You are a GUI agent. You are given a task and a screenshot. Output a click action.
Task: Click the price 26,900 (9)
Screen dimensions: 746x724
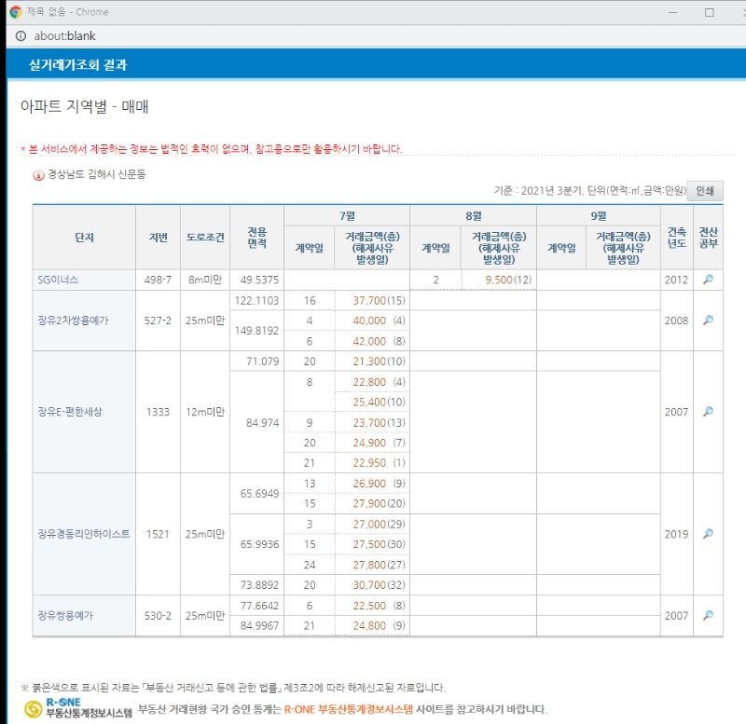pyautogui.click(x=379, y=484)
